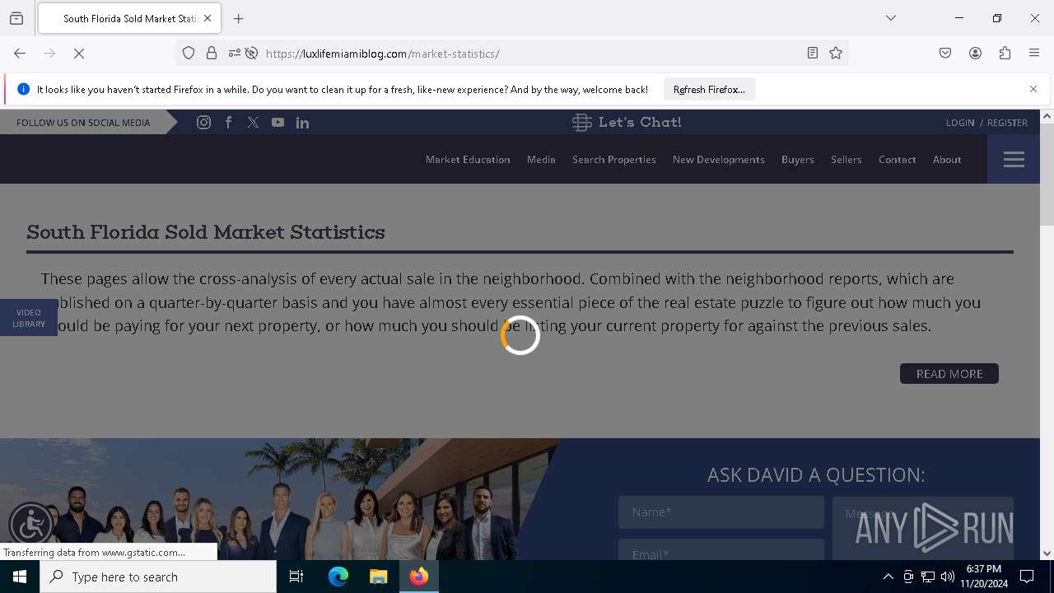The height and width of the screenshot is (593, 1054).
Task: Toggle reader view
Action: point(813,53)
